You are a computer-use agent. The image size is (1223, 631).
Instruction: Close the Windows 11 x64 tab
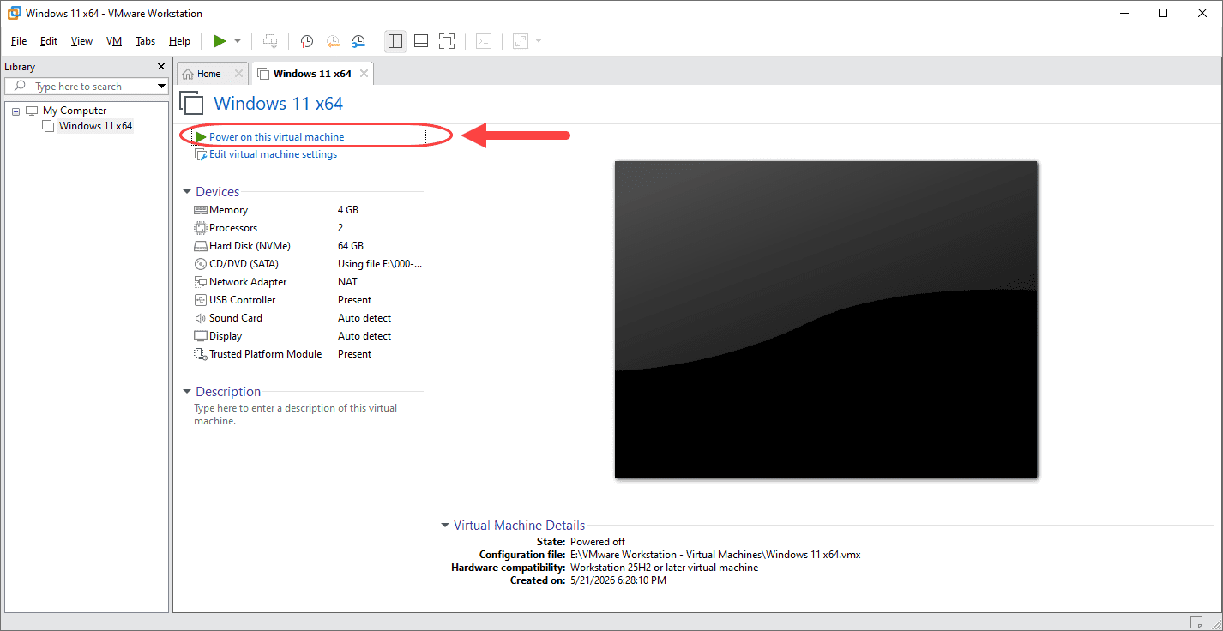364,74
